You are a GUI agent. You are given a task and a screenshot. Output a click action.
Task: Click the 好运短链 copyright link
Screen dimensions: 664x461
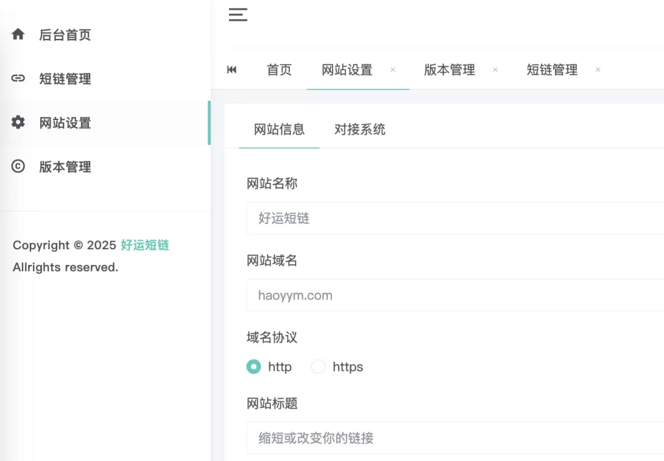click(x=145, y=245)
